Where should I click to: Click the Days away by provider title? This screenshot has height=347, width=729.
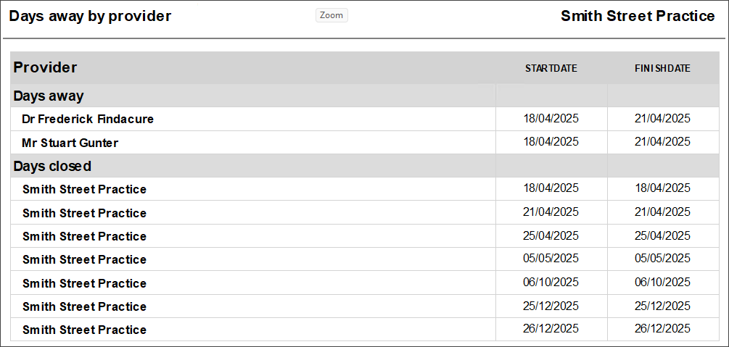click(90, 16)
